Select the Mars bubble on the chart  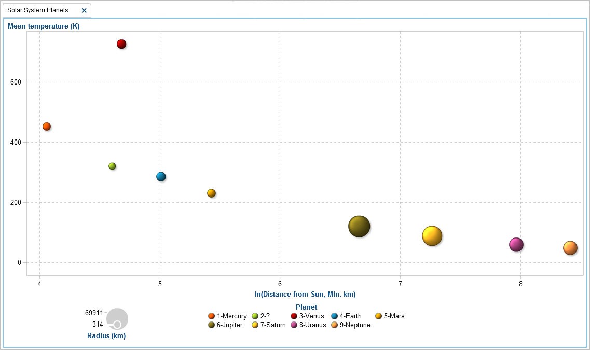click(x=211, y=193)
